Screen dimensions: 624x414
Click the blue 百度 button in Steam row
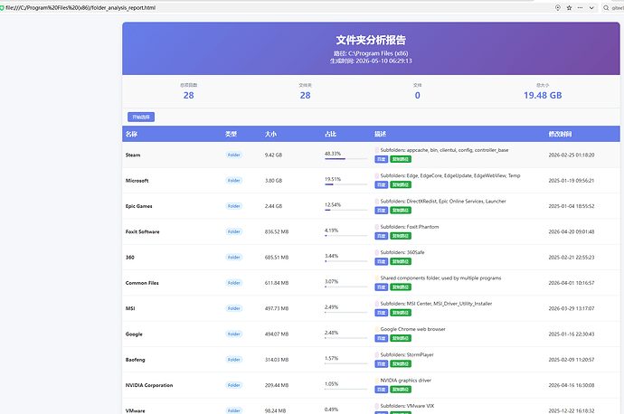click(x=382, y=159)
